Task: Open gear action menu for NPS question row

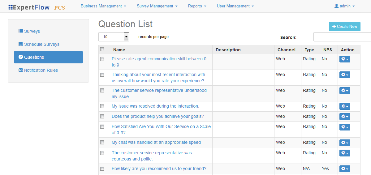Action: [345, 169]
